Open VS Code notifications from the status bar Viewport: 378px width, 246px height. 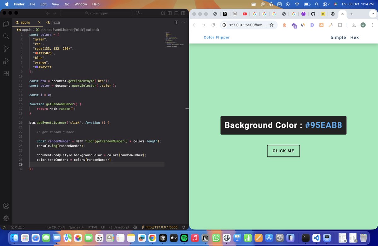(x=183, y=227)
